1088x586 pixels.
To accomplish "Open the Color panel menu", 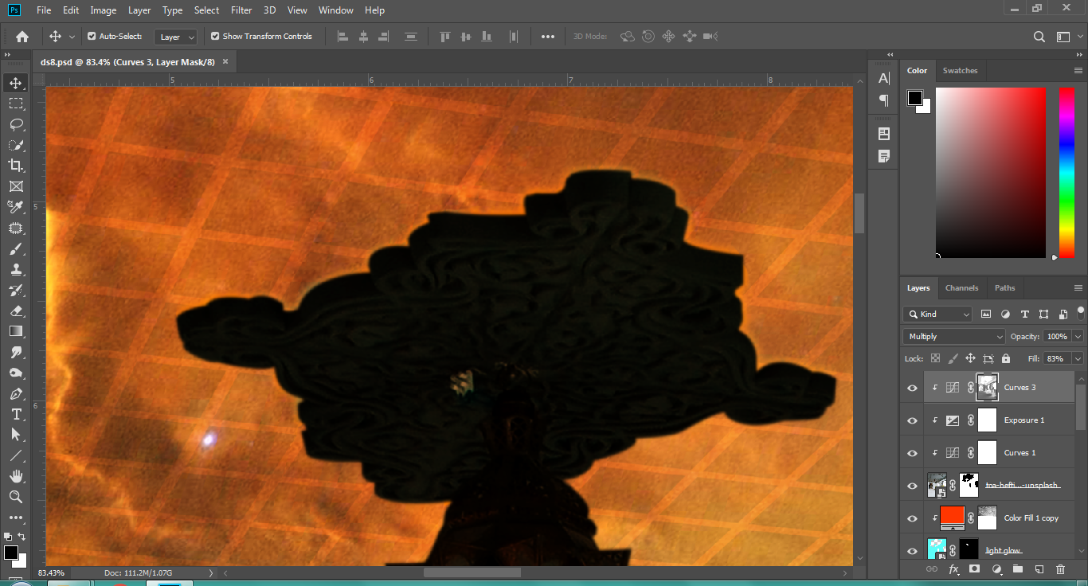I will click(x=1078, y=71).
